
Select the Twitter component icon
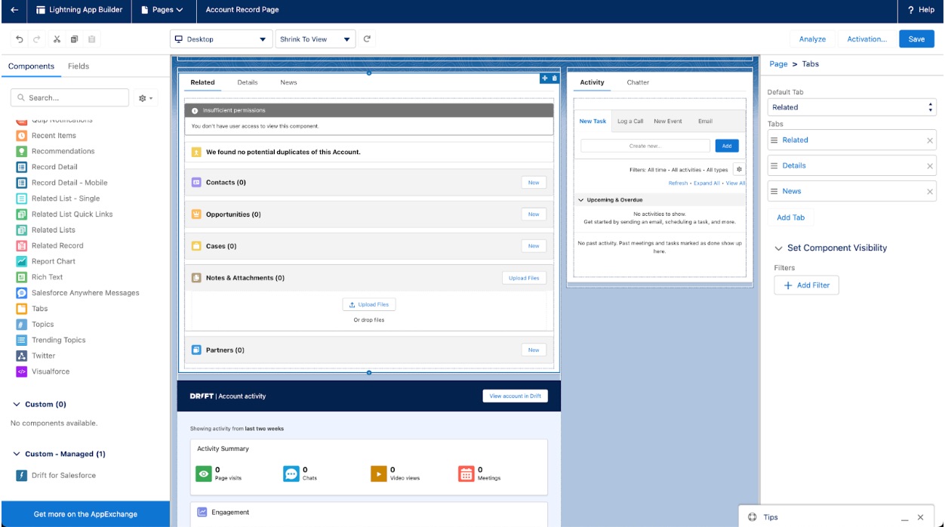[x=22, y=356]
